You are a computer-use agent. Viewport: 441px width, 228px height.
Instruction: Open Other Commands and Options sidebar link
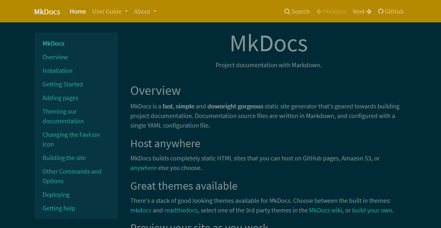[x=72, y=176]
